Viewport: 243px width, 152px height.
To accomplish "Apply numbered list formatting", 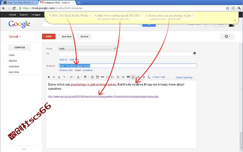I will point(107,77).
